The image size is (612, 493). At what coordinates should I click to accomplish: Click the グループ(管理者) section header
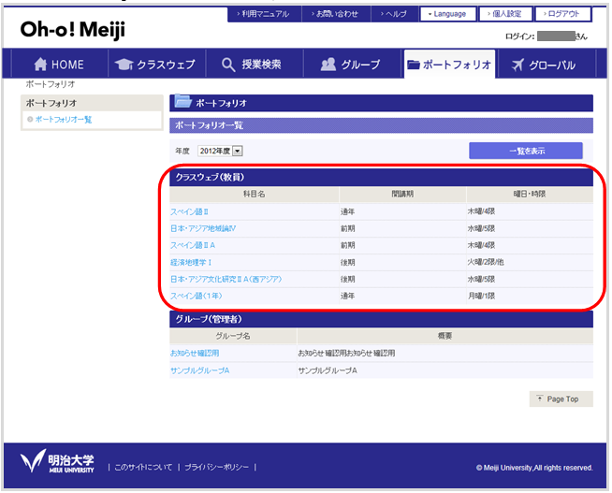381,319
